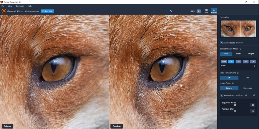This screenshot has width=259, height=129.
Task: Minimize the Topaz Gigapixel AI window
Action: pos(239,2)
